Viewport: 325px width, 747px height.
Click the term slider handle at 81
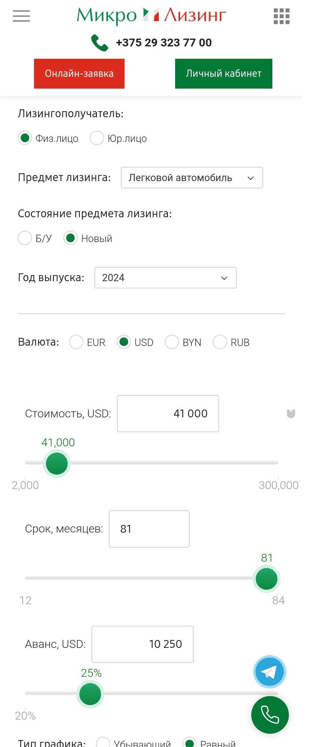266,579
